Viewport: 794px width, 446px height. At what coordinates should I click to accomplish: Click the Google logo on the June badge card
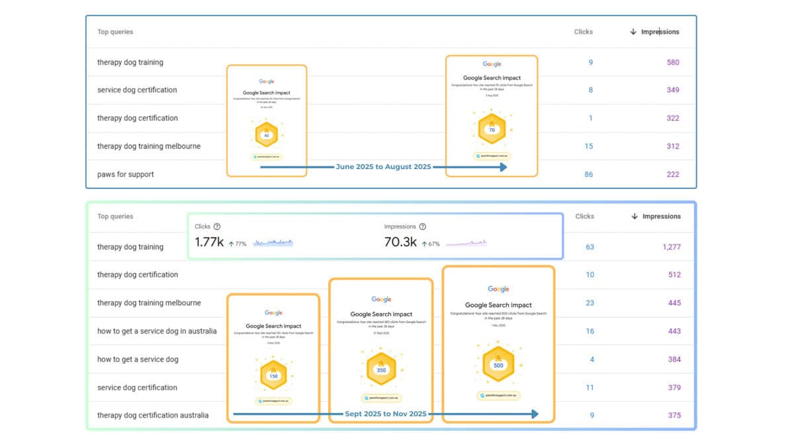267,81
